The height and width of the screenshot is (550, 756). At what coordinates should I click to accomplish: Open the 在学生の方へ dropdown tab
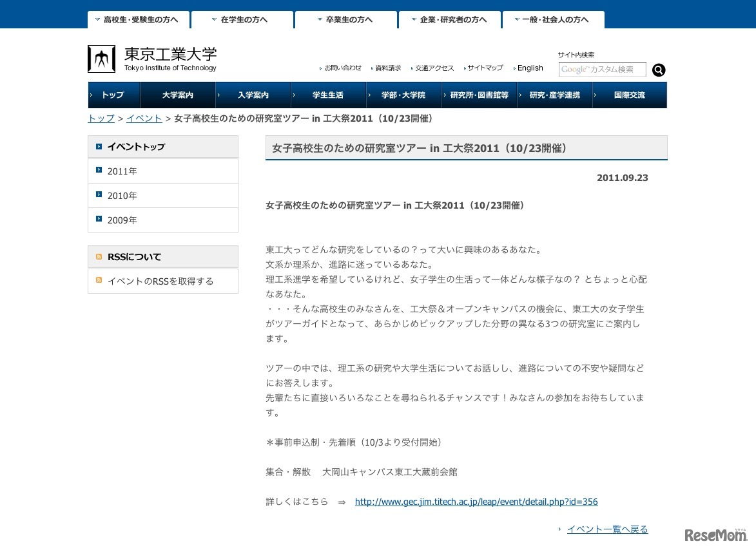(x=242, y=20)
